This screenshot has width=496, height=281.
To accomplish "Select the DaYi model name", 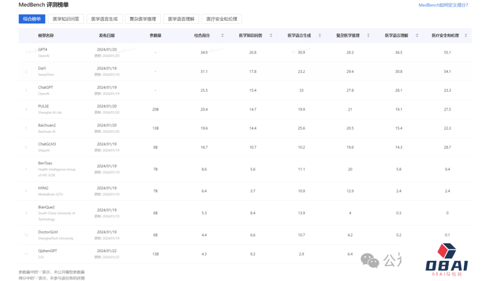I will (x=42, y=68).
